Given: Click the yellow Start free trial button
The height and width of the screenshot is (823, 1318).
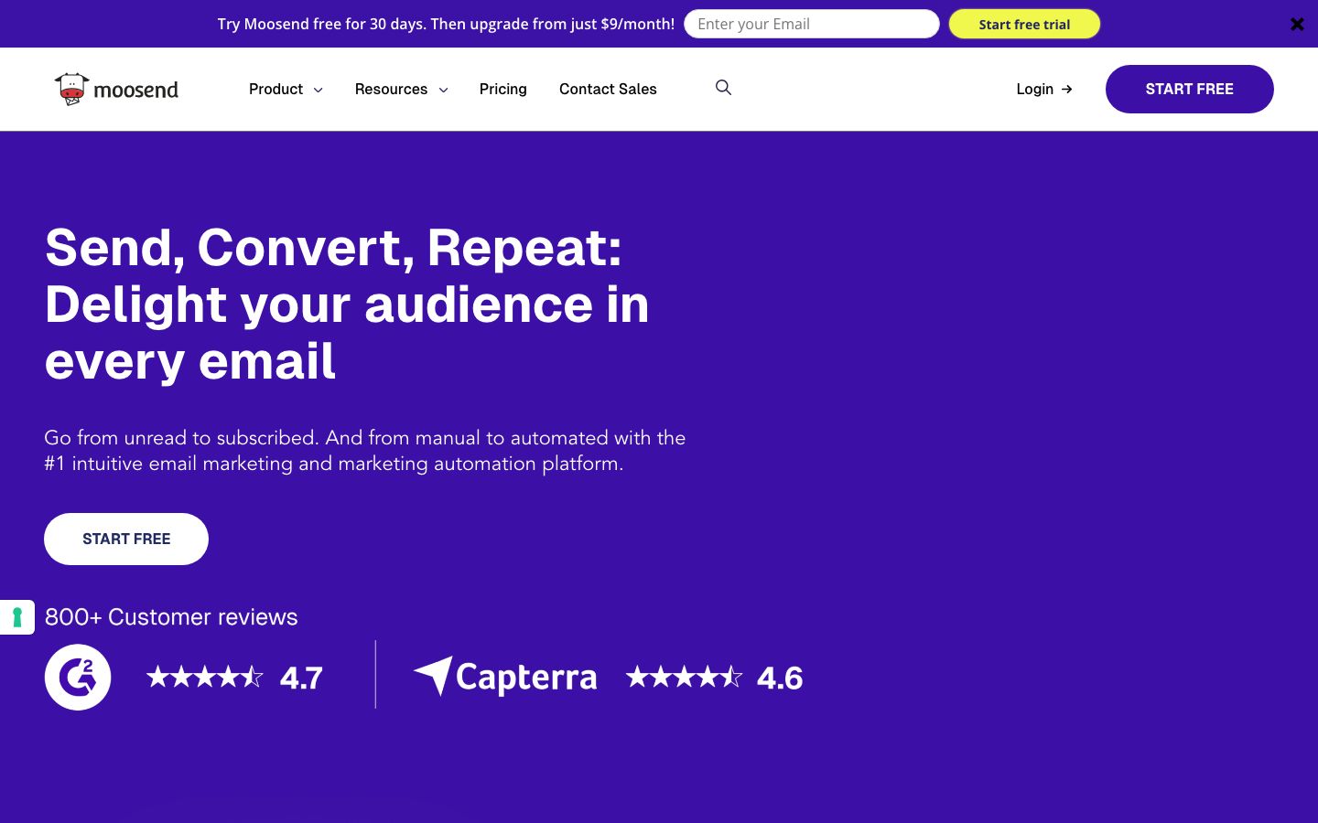Looking at the screenshot, I should [x=1024, y=24].
